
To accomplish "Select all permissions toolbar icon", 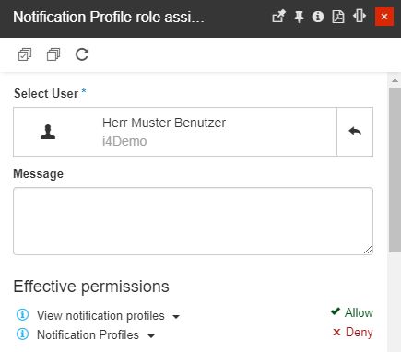I will [25, 54].
